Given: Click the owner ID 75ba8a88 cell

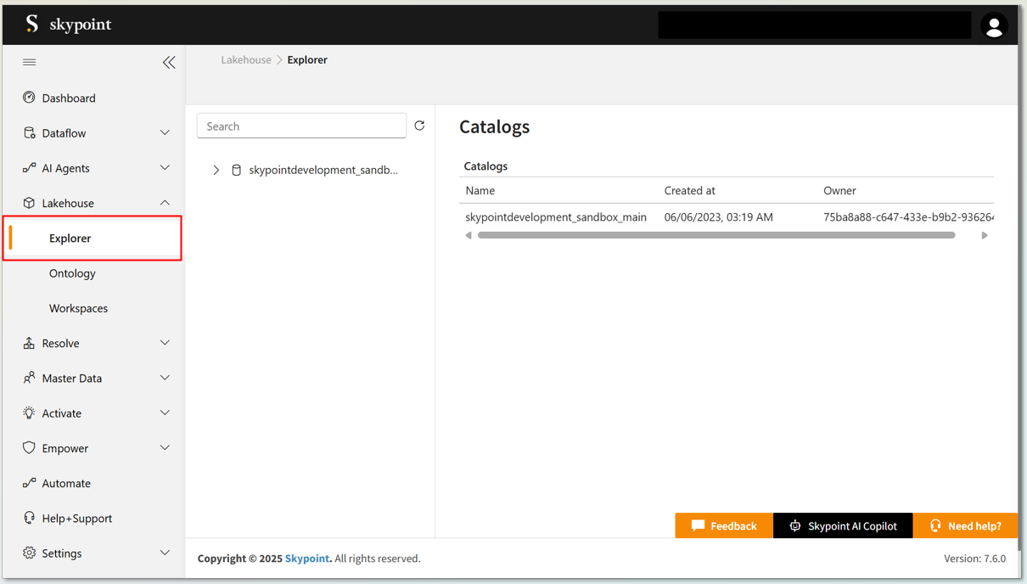Looking at the screenshot, I should pos(908,217).
